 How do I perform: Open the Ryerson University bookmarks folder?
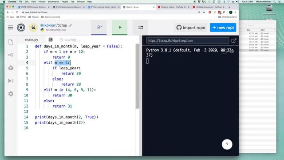click(51, 17)
